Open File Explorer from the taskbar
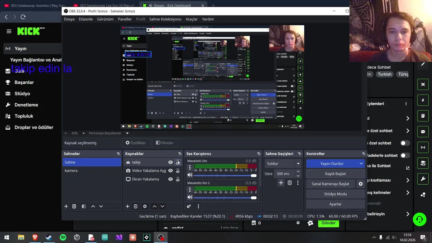Viewport: 432px width, 243px height. [21, 238]
